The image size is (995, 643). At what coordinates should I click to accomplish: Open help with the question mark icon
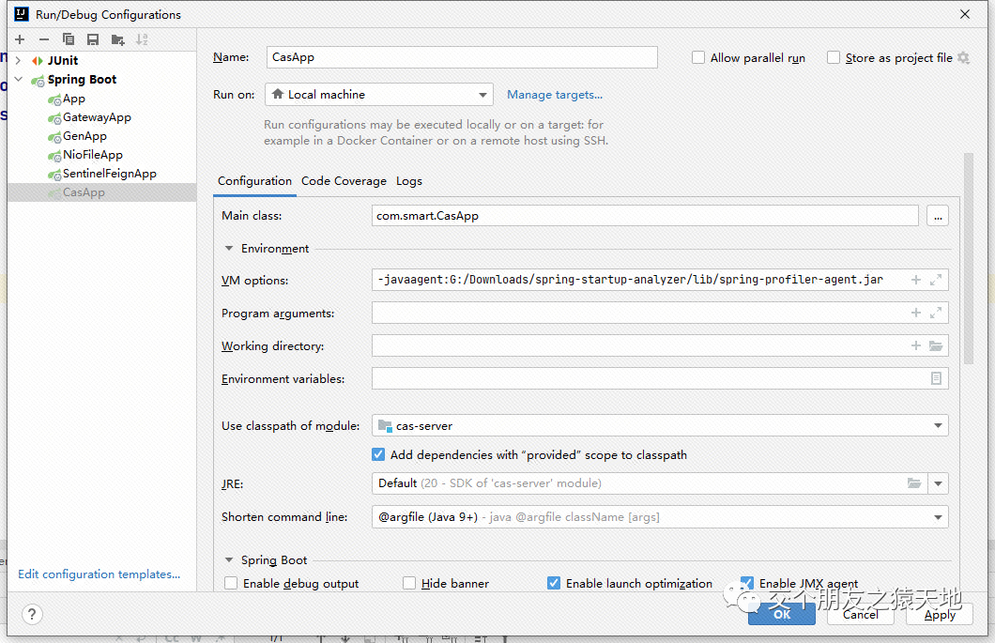point(32,614)
